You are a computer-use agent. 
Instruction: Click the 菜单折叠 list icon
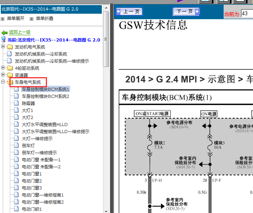pos(31,18)
